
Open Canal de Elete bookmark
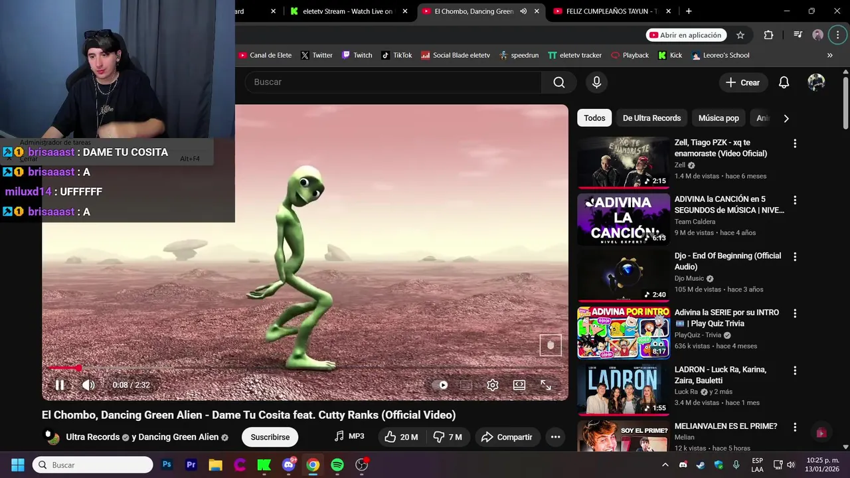point(265,55)
